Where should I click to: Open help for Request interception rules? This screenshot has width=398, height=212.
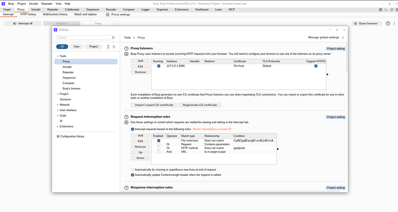click(126, 117)
